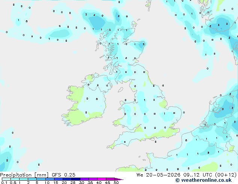This screenshot has width=238, height=184.
Task: Pick the 0.5 to 1 mm legend swatch
Action: point(15,179)
